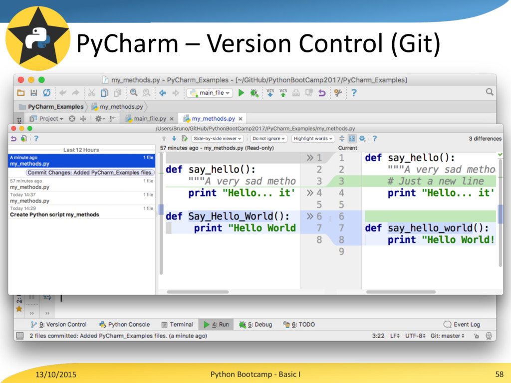Open the Terminal tool window tab

[x=177, y=325]
